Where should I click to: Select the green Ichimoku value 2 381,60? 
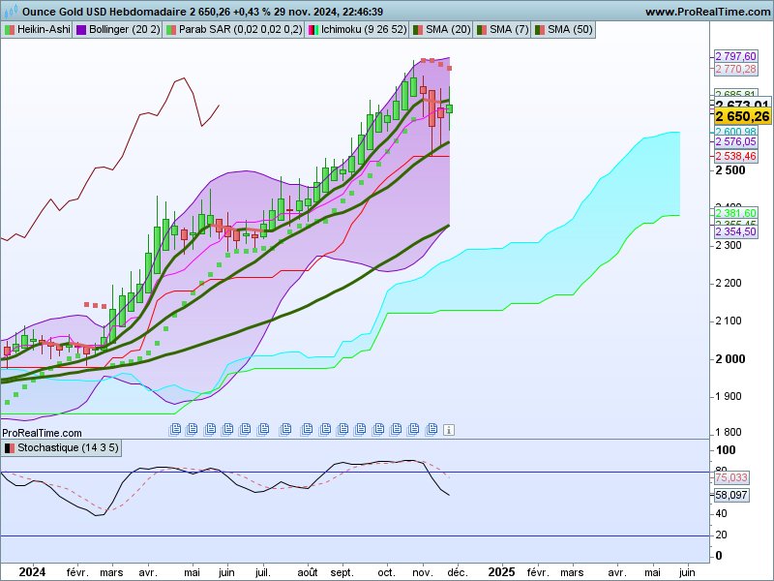tap(735, 213)
